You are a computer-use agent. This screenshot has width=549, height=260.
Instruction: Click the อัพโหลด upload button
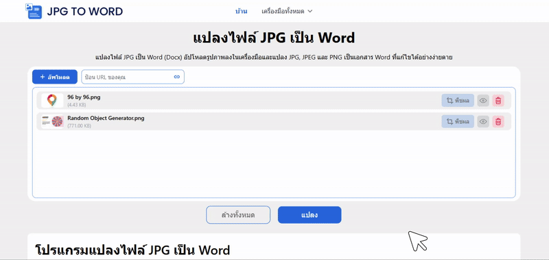click(55, 77)
